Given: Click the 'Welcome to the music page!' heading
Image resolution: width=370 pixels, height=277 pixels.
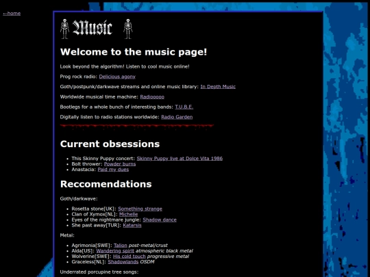Looking at the screenshot, I should [134, 52].
